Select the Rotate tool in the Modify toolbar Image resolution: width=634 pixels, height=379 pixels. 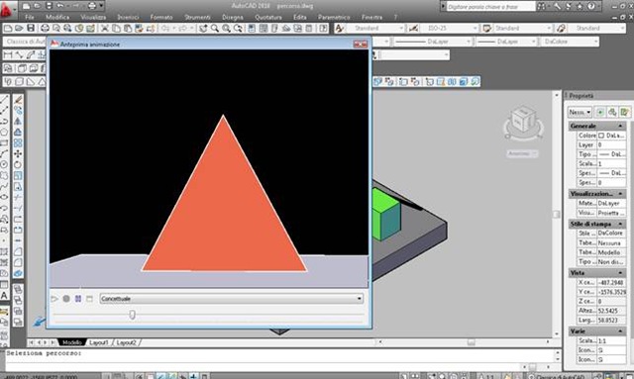[x=18, y=165]
